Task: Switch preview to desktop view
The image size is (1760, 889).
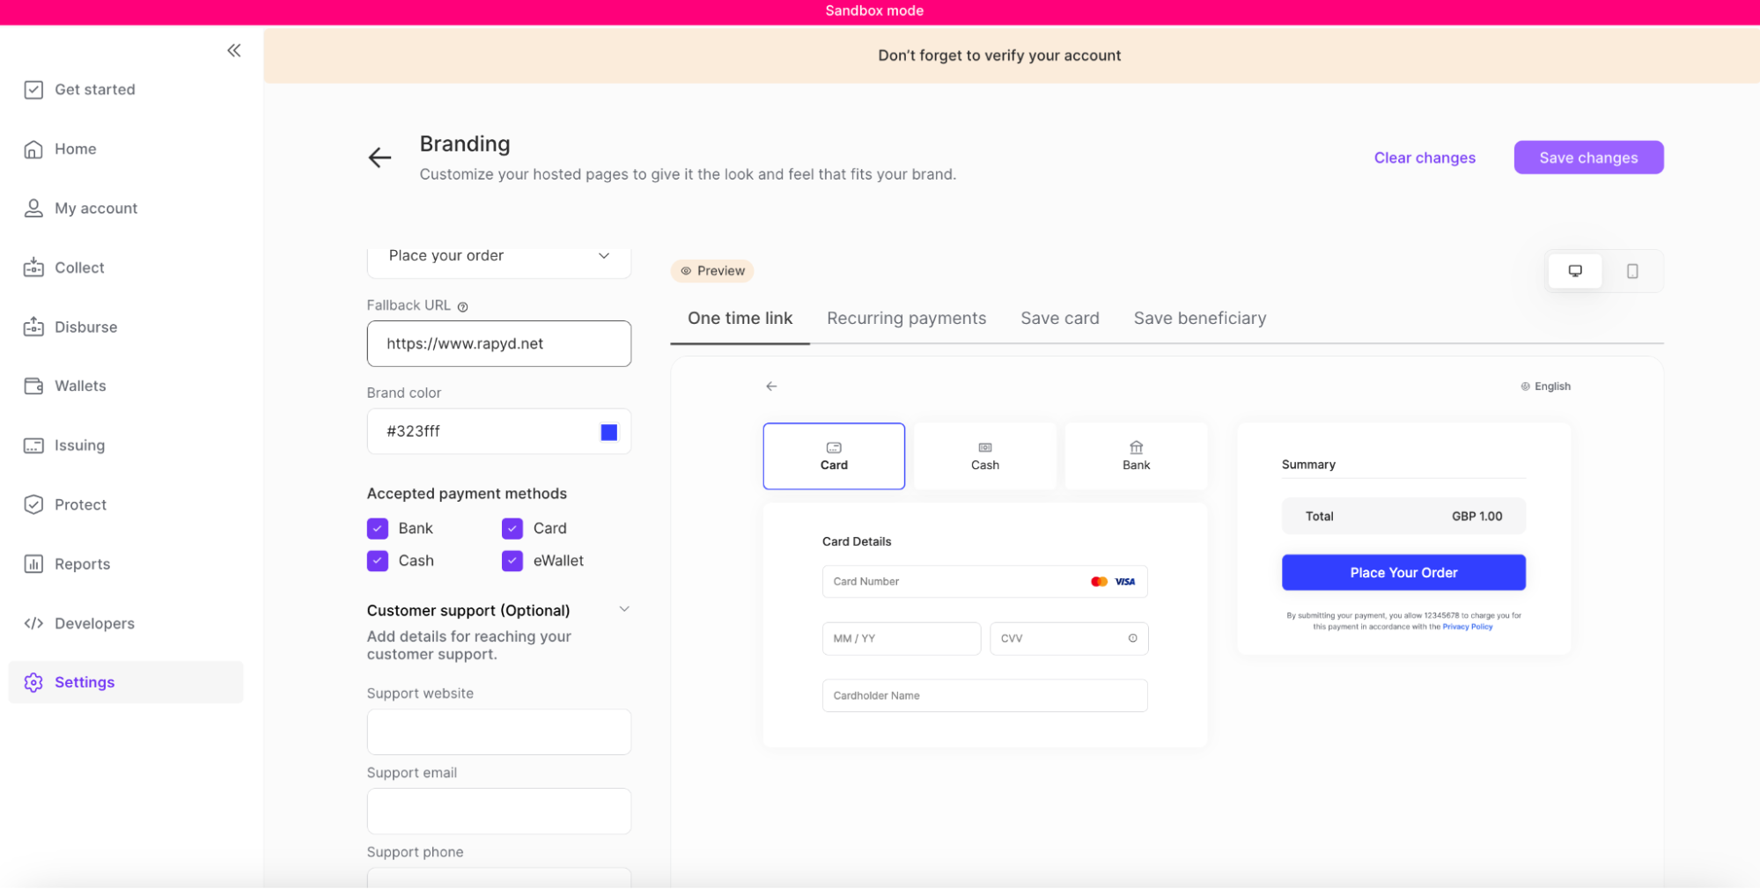Action: (1575, 271)
